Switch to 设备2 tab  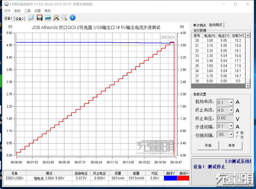pos(19,19)
